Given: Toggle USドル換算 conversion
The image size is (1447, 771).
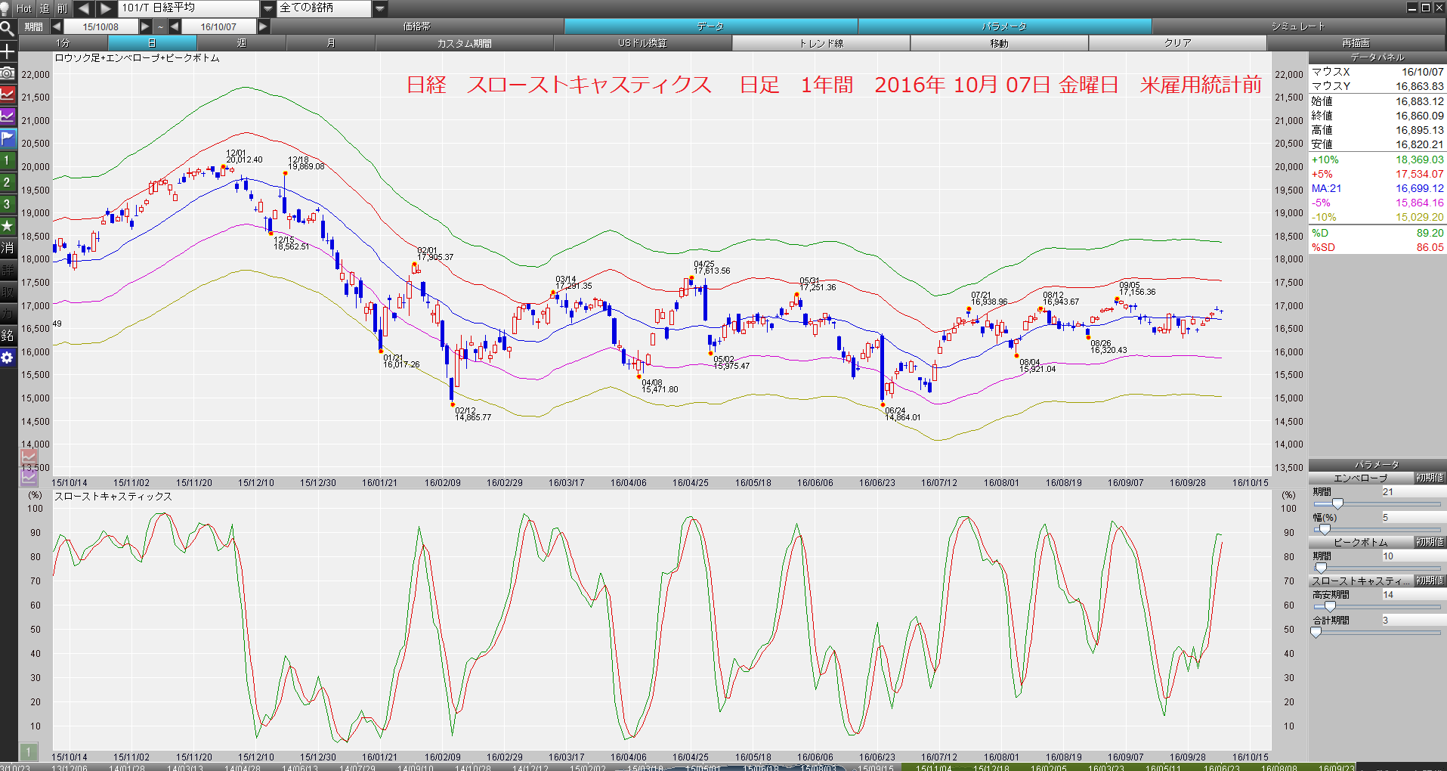Looking at the screenshot, I should click(x=643, y=43).
